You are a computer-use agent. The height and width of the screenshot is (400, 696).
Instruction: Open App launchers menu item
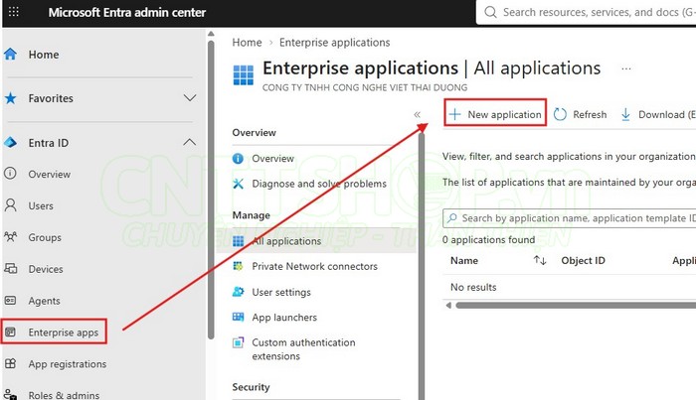[284, 318]
